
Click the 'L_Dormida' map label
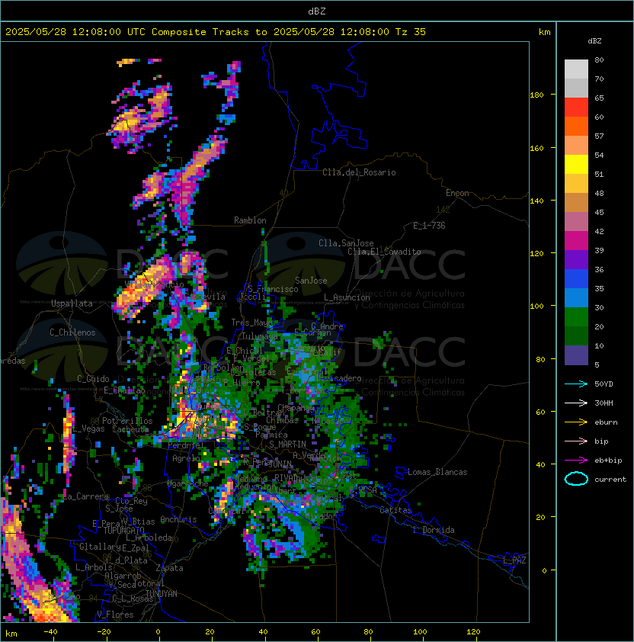click(434, 530)
